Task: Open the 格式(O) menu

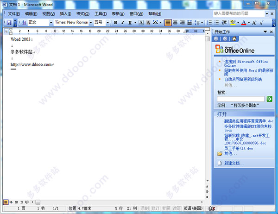Action: [x=83, y=13]
